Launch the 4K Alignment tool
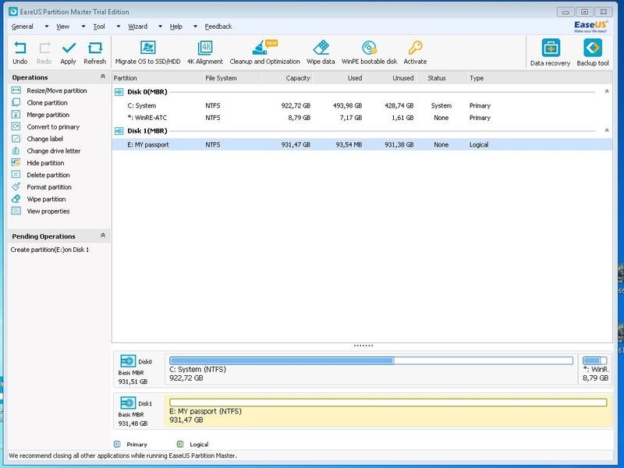 [x=205, y=48]
